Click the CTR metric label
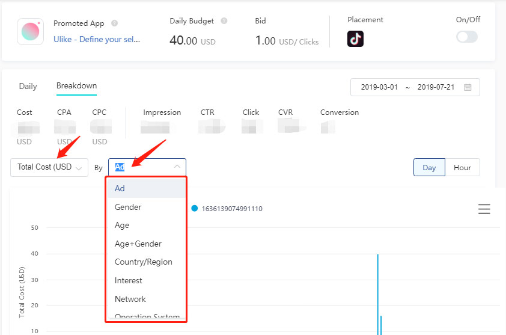 pos(207,112)
